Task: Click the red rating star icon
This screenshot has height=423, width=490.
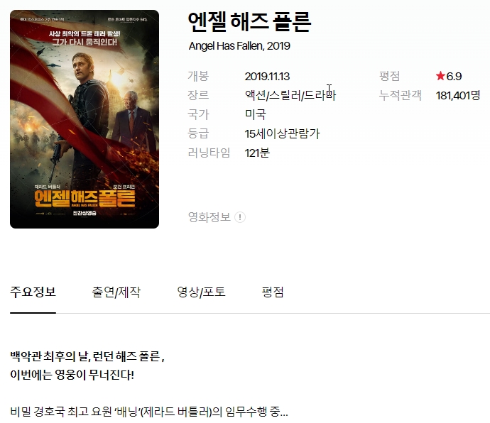Action: 440,76
